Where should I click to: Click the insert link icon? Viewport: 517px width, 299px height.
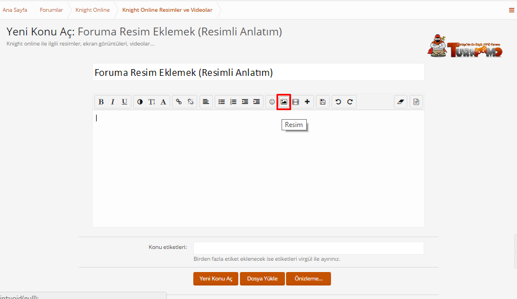[x=179, y=102]
